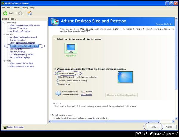Maximize the NVIDIA Control Panel window
Screen dimensions: 179x137
coord(172,4)
